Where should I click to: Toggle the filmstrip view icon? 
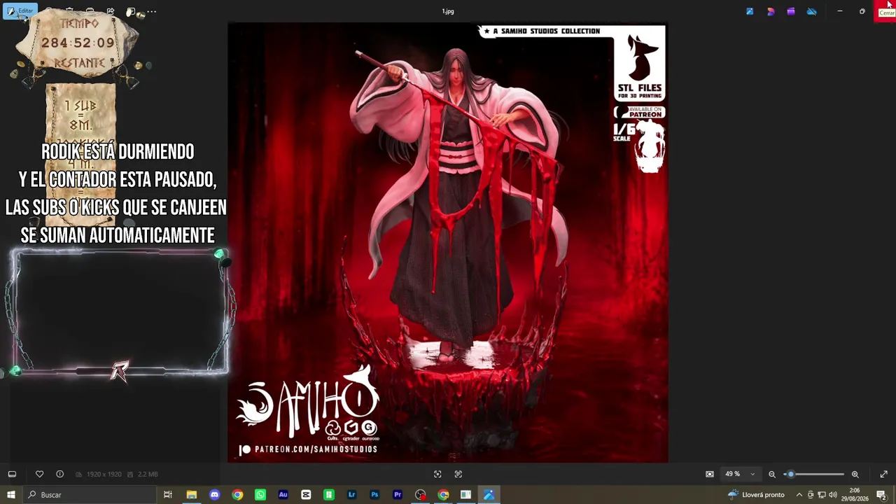(12, 474)
